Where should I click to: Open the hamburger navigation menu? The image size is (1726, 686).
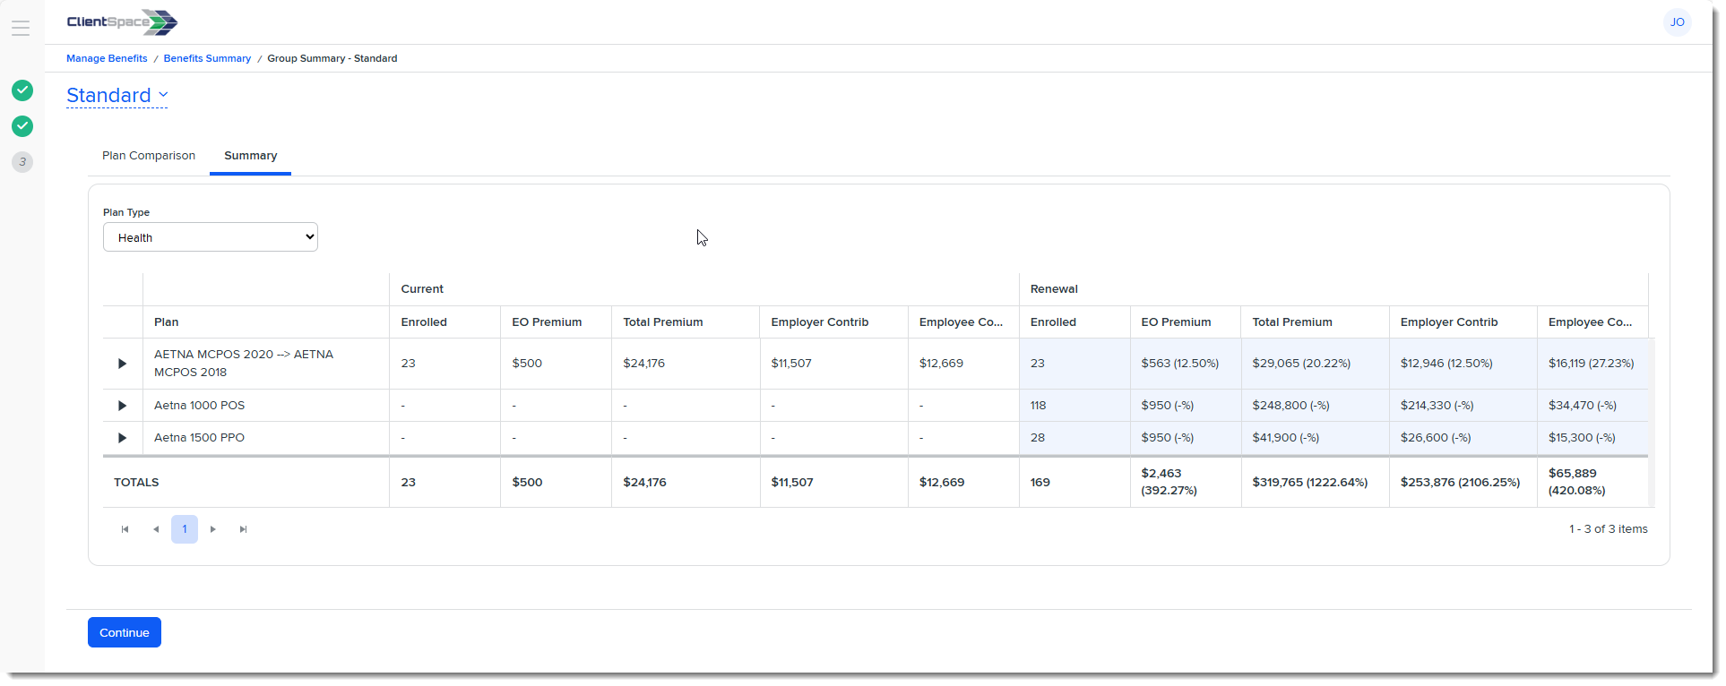[x=21, y=29]
